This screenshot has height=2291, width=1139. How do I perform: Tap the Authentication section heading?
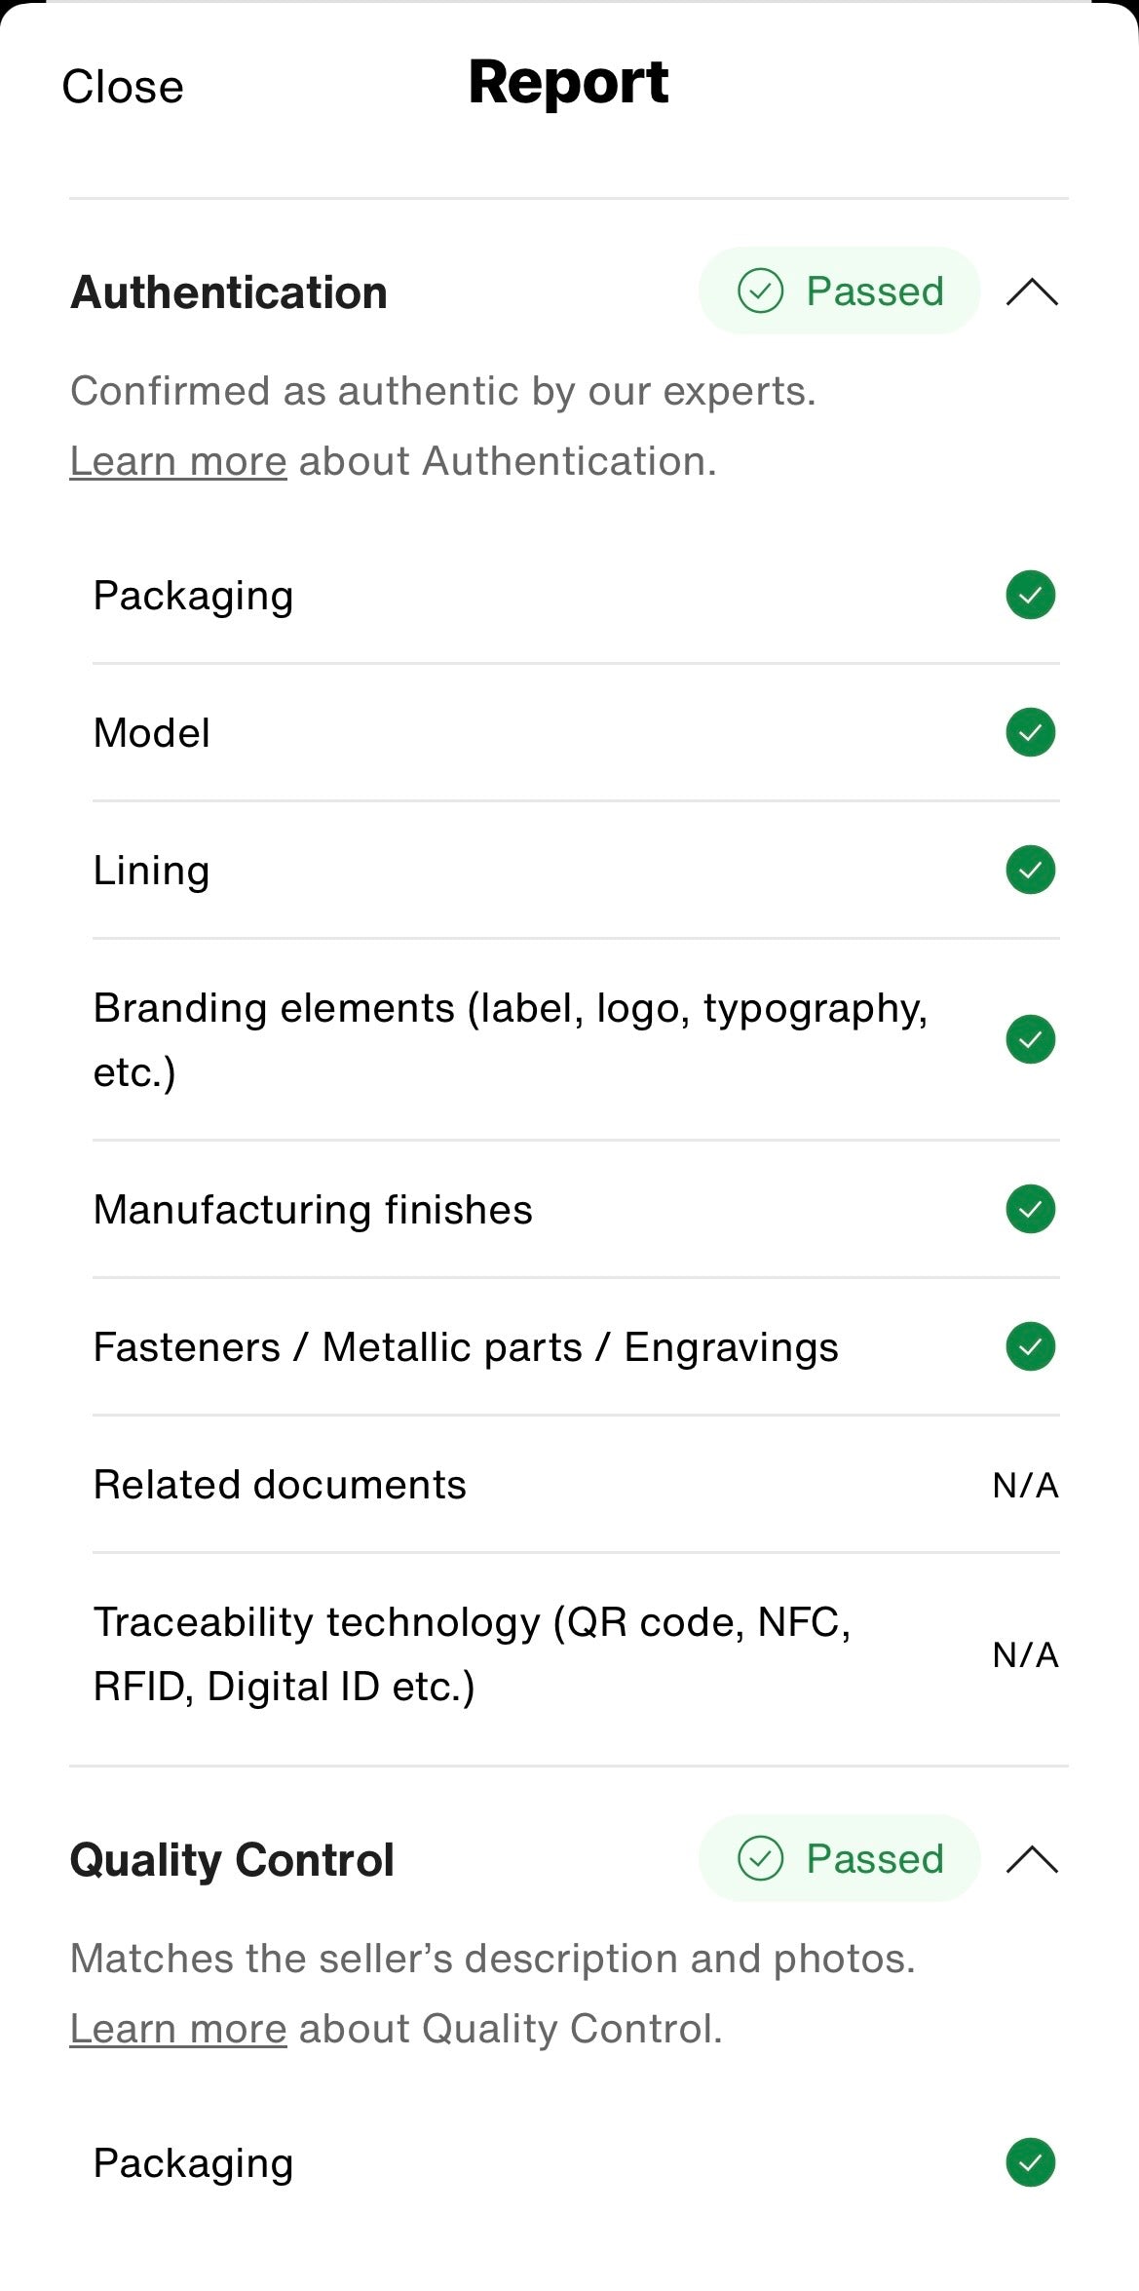tap(229, 292)
